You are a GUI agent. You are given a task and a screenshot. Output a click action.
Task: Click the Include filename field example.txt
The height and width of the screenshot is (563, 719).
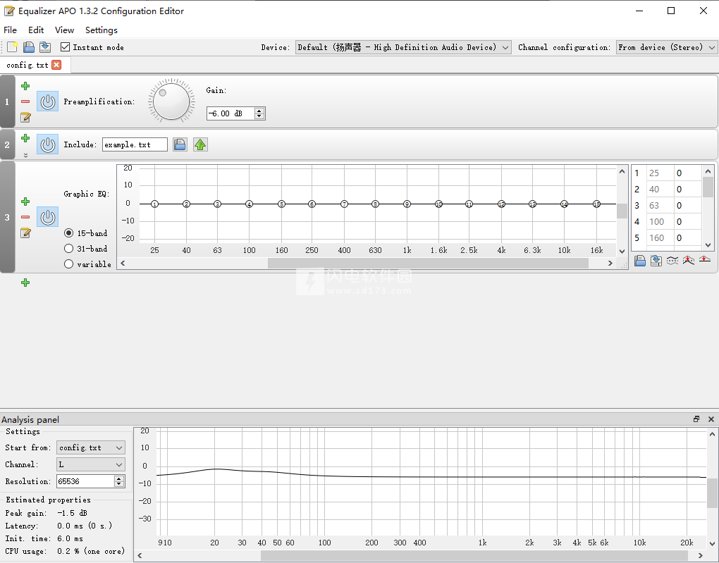point(135,144)
